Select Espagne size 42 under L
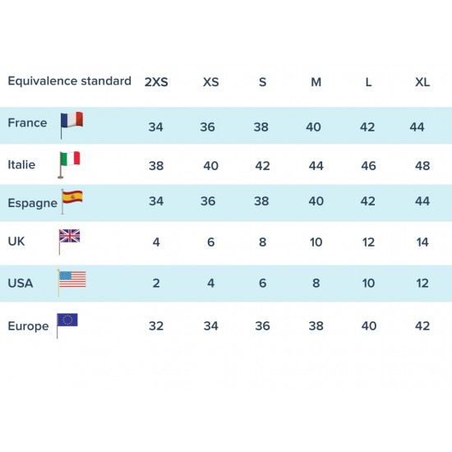The height and width of the screenshot is (452, 452). pyautogui.click(x=368, y=201)
